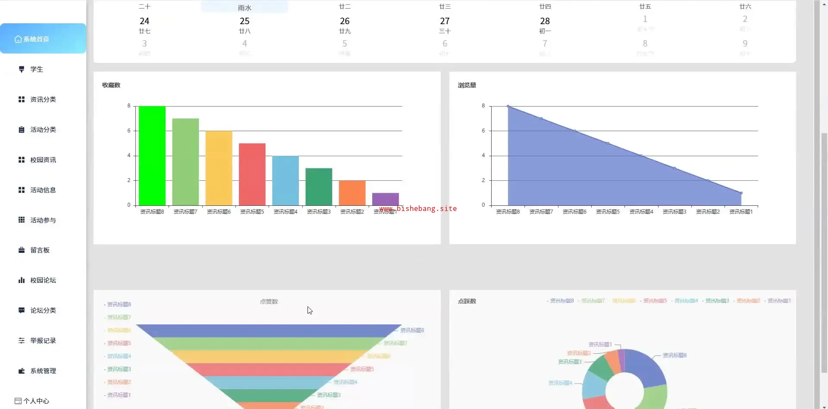This screenshot has height=409, width=828.
Task: Click the sliders icon beside 举报记录
Action: 22,340
